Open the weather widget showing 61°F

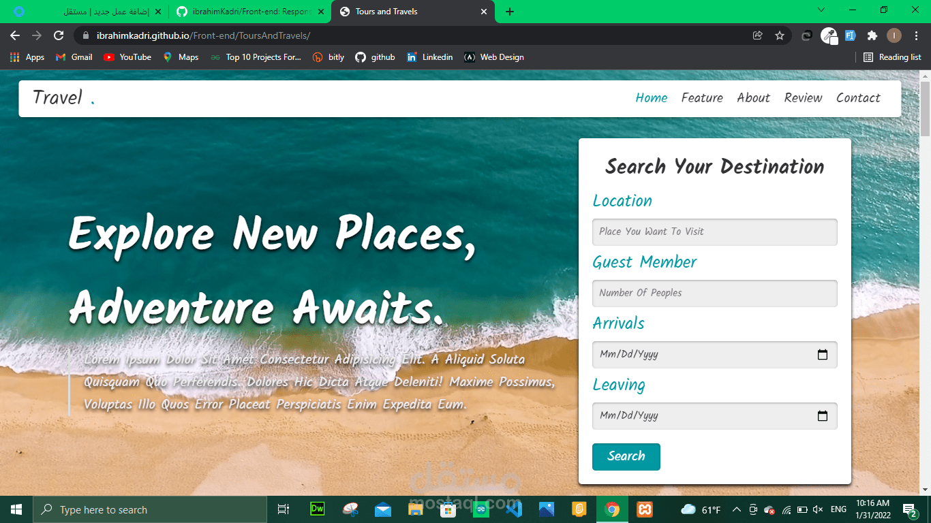click(701, 509)
